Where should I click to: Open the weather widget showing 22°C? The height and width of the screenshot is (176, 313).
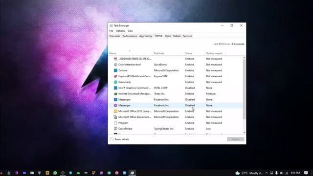[249, 173]
